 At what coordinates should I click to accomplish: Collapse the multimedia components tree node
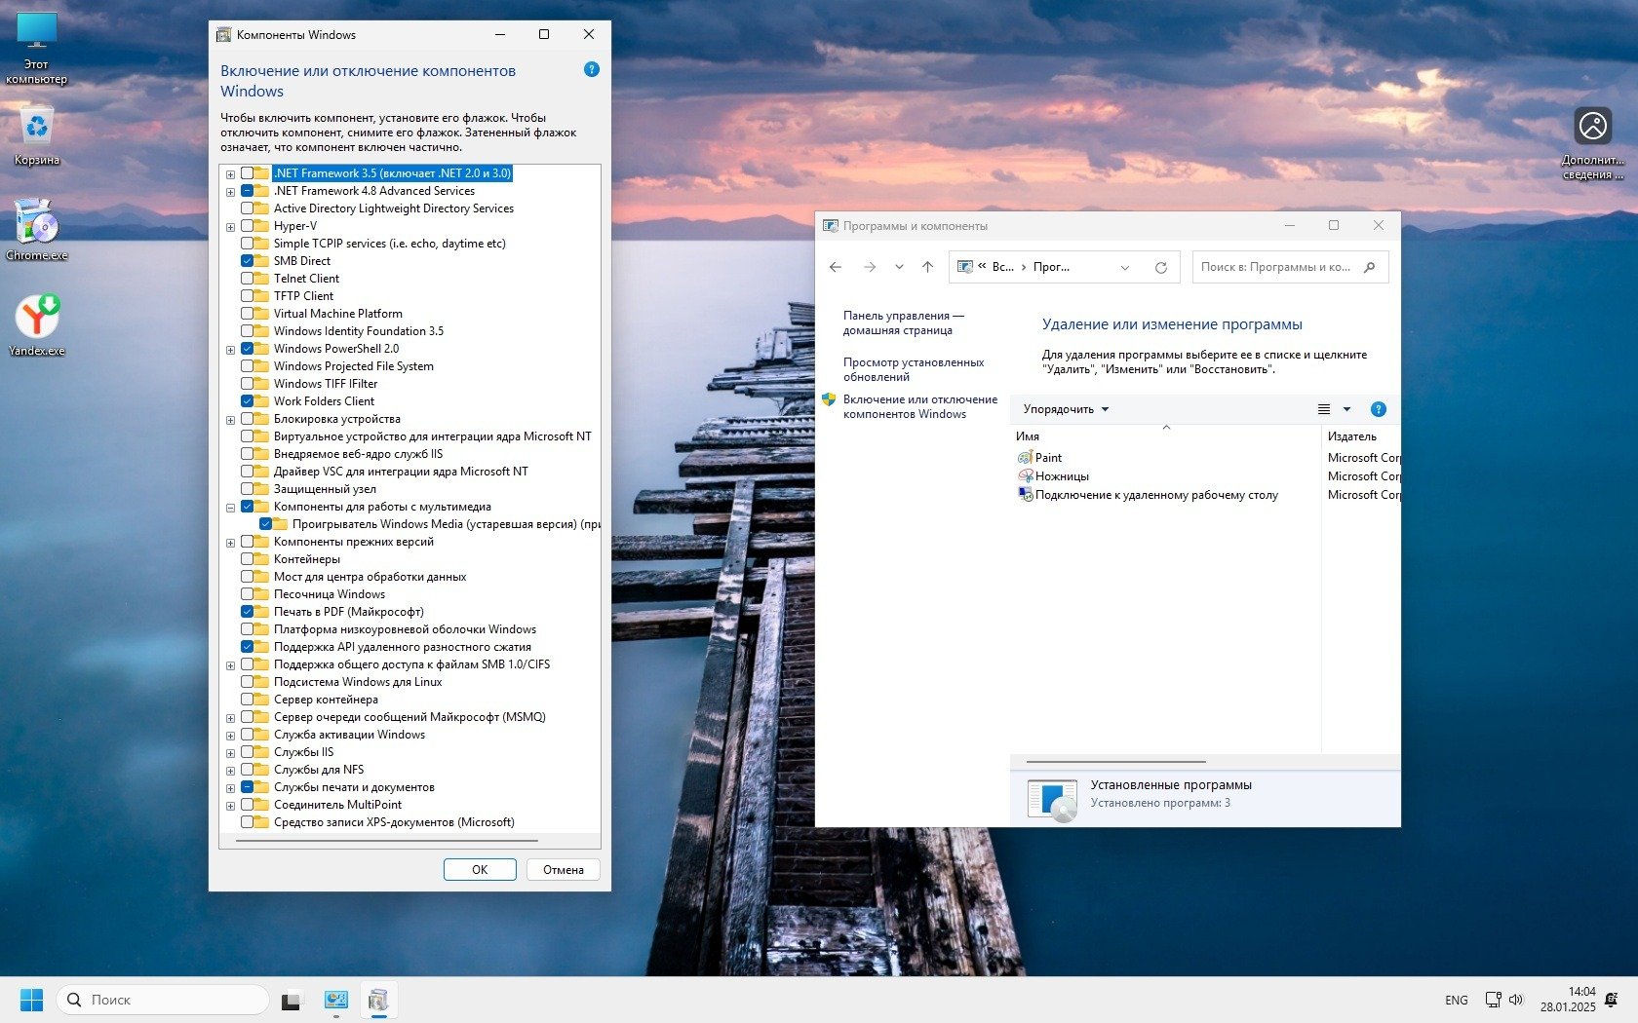click(x=231, y=508)
